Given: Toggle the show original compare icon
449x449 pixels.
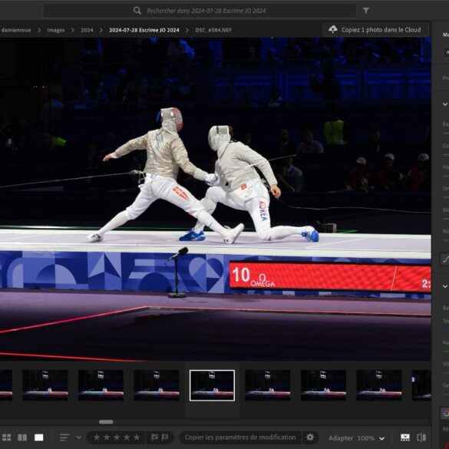Looking at the screenshot, I should click(421, 437).
